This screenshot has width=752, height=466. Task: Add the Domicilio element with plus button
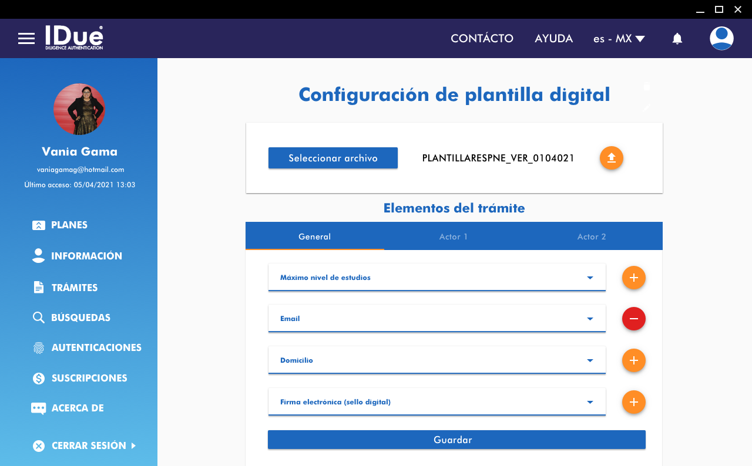[633, 360]
